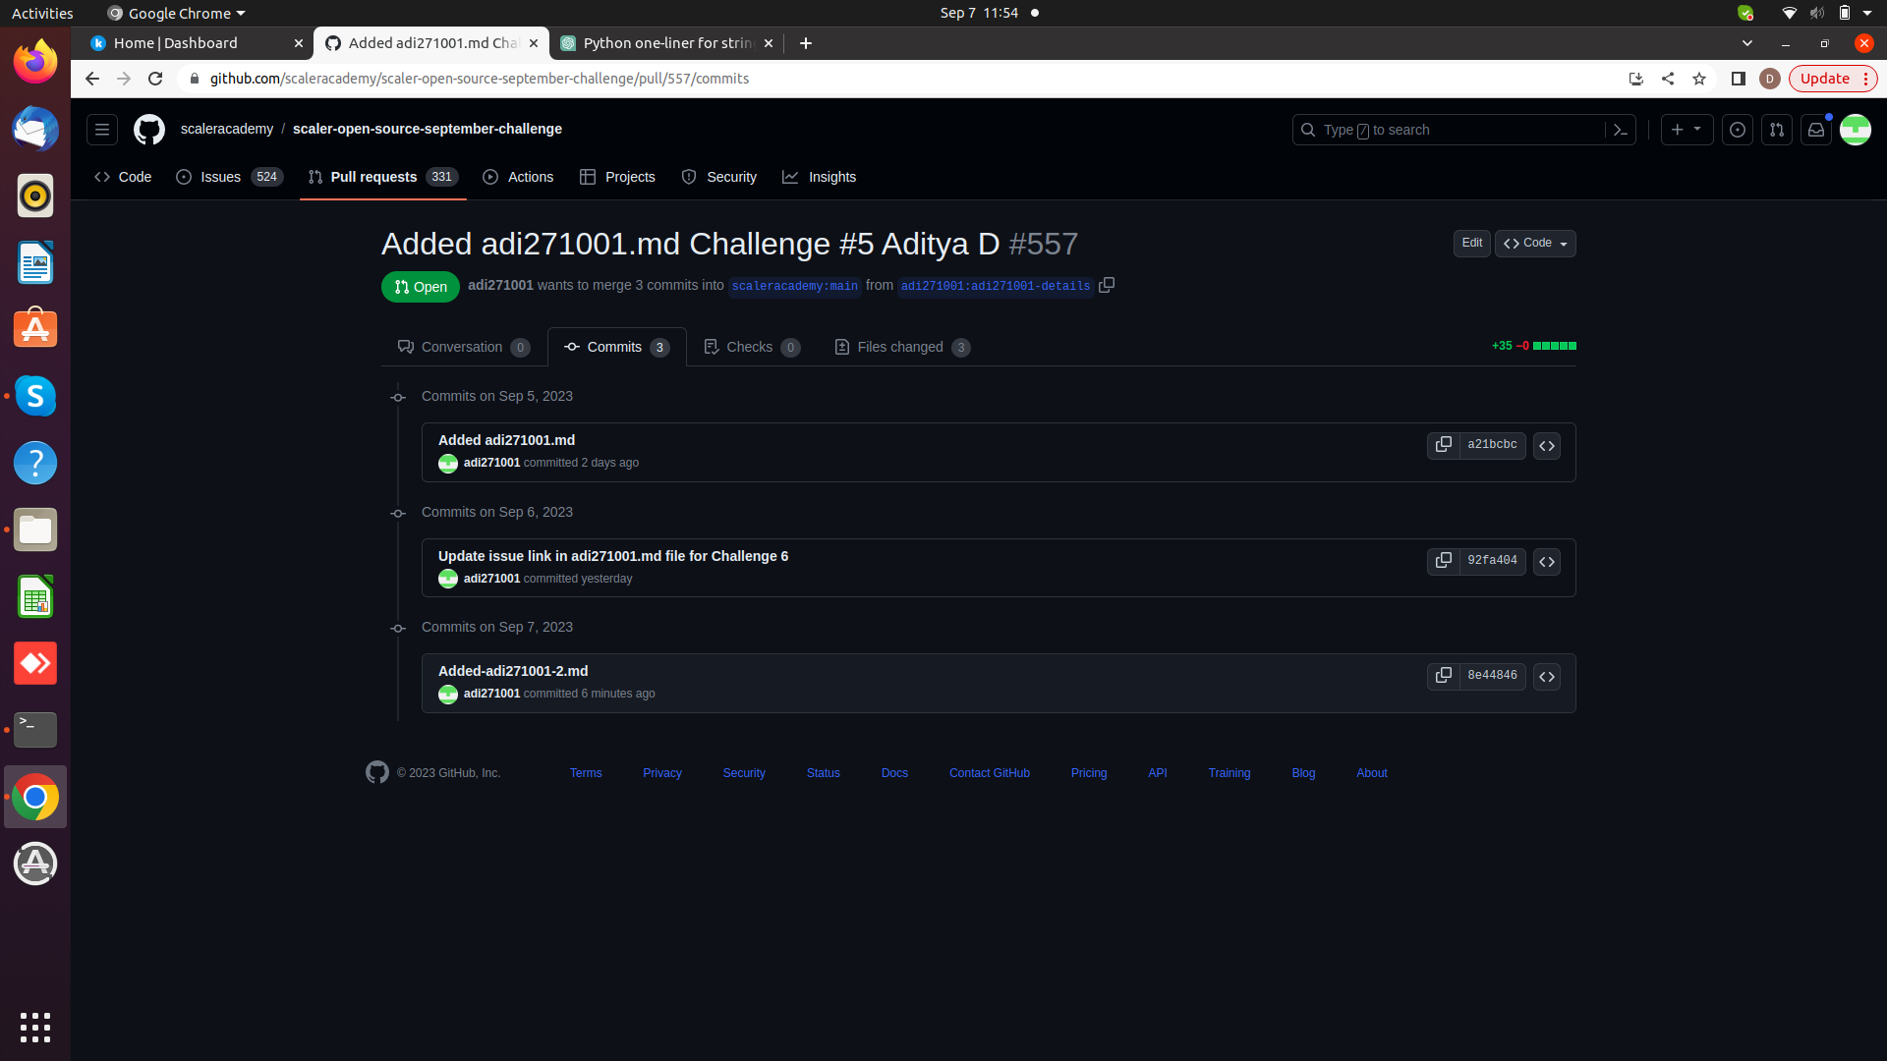Open the notifications inbox
This screenshot has width=1887, height=1061.
(1817, 129)
